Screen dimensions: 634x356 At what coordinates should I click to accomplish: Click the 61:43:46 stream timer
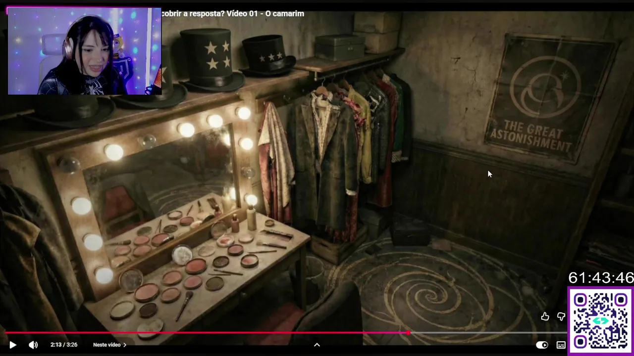[601, 278]
